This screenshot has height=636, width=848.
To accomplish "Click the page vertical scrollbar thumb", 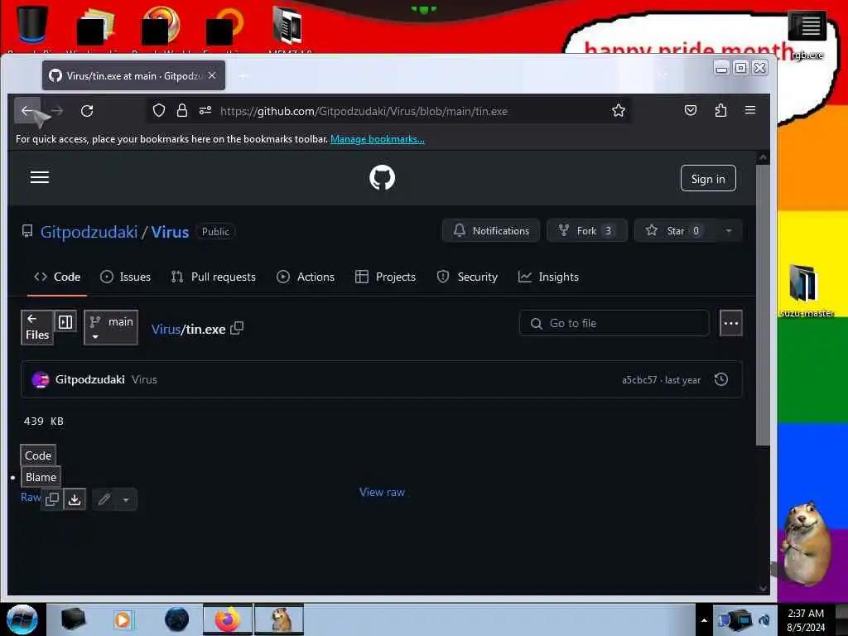I will [x=763, y=306].
